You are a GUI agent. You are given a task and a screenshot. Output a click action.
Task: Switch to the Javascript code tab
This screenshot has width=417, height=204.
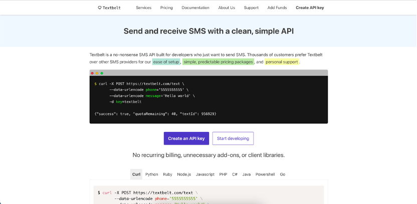coord(205,174)
